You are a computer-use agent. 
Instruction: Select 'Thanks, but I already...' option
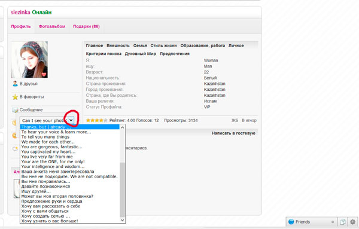click(70, 127)
